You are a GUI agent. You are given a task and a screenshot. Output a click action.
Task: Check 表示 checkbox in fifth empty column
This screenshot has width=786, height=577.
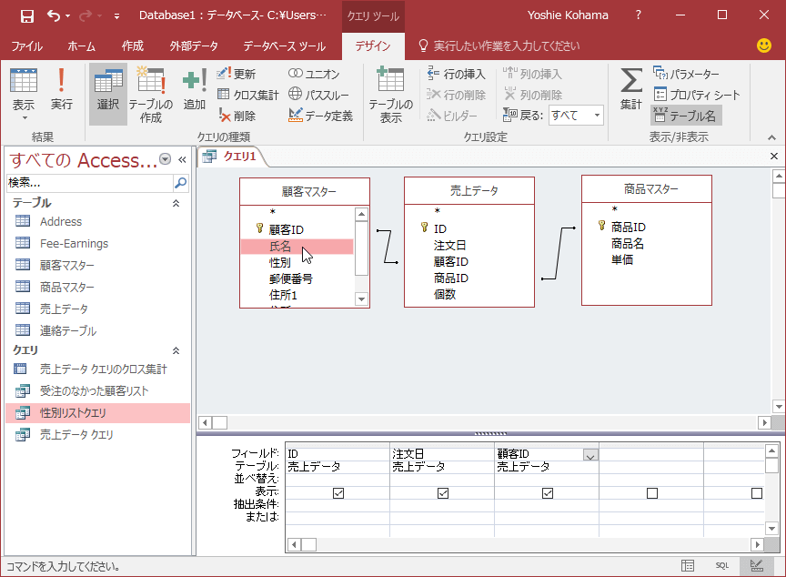point(757,493)
